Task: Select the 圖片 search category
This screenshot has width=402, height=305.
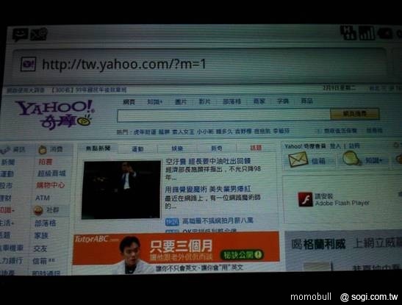Action: [x=181, y=101]
